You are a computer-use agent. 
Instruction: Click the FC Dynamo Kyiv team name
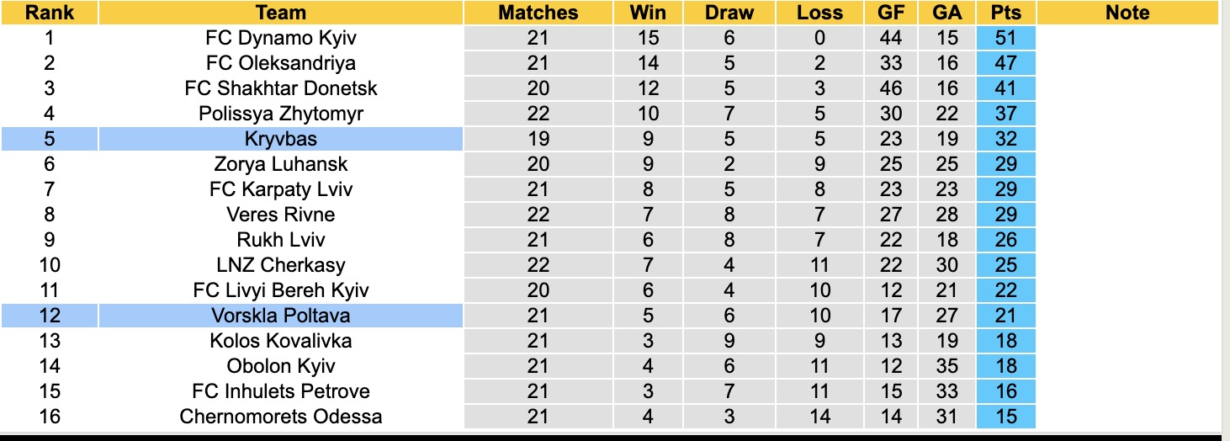(x=280, y=38)
